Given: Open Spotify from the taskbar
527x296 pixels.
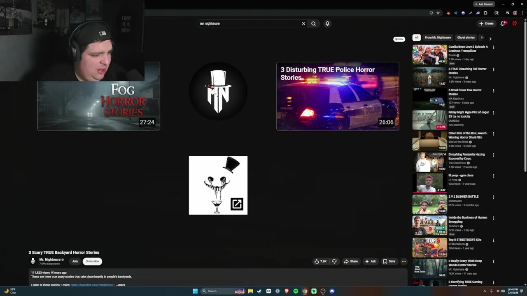Looking at the screenshot, I should point(296,291).
